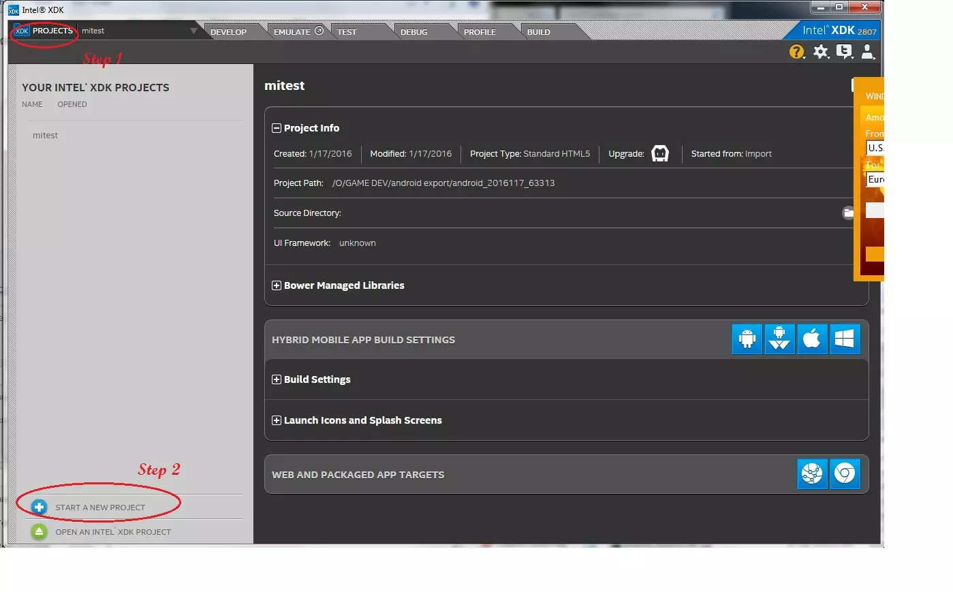This screenshot has width=953, height=592.
Task: Open the help menu question mark icon
Action: [796, 52]
